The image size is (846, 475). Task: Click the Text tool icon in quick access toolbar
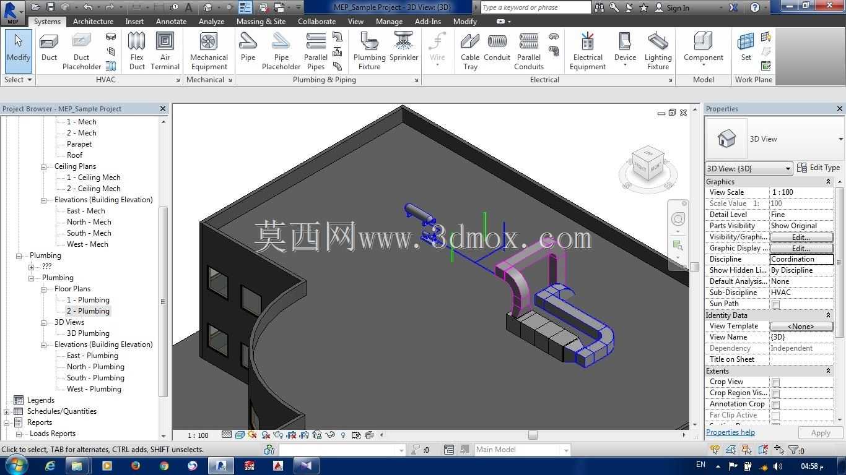click(x=189, y=7)
